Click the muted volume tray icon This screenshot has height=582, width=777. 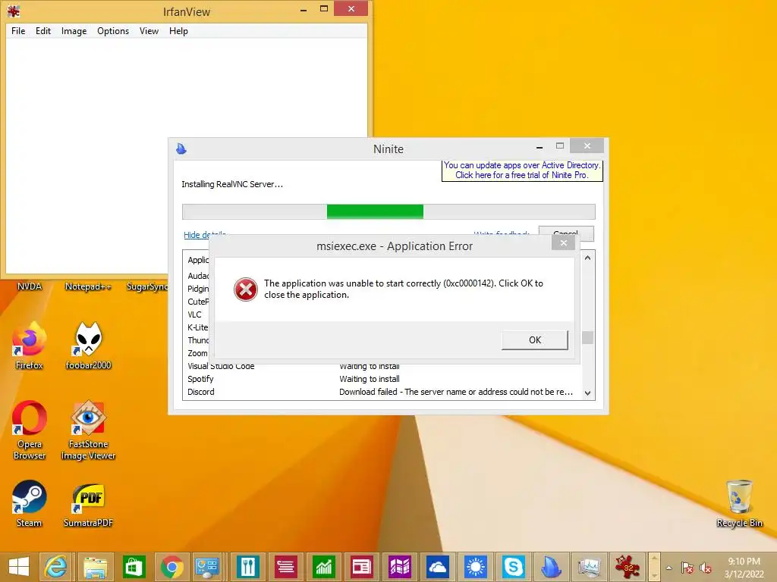coord(705,568)
